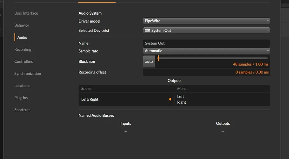Open the Behavior settings section
Image resolution: width=289 pixels, height=159 pixels.
click(22, 25)
